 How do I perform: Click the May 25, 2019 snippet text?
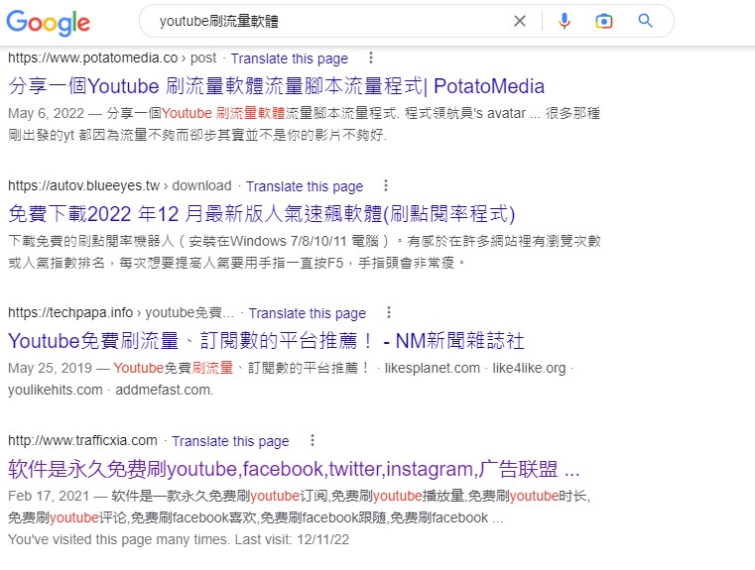[x=291, y=368]
